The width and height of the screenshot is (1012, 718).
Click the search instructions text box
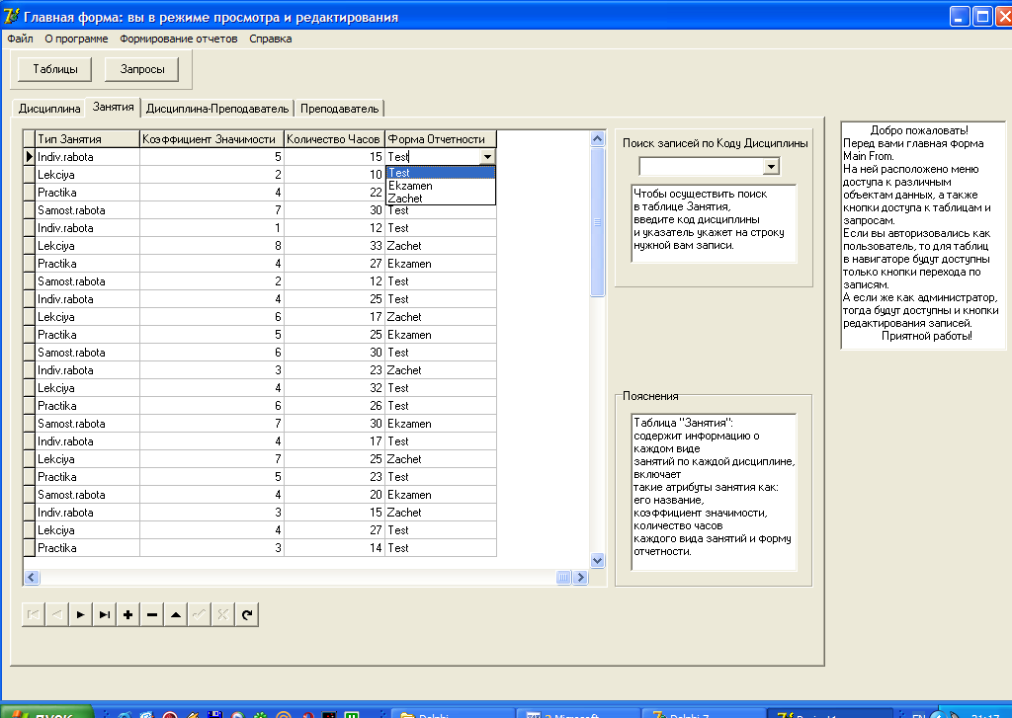(x=714, y=223)
